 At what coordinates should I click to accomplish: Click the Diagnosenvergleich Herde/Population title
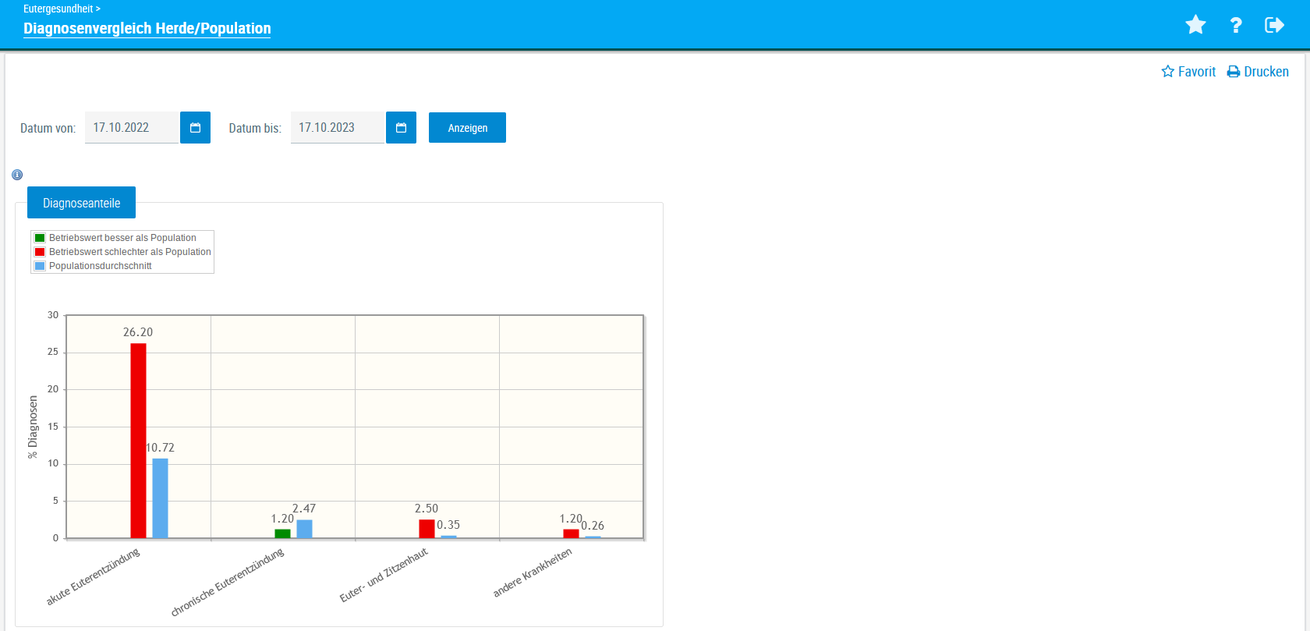(147, 28)
